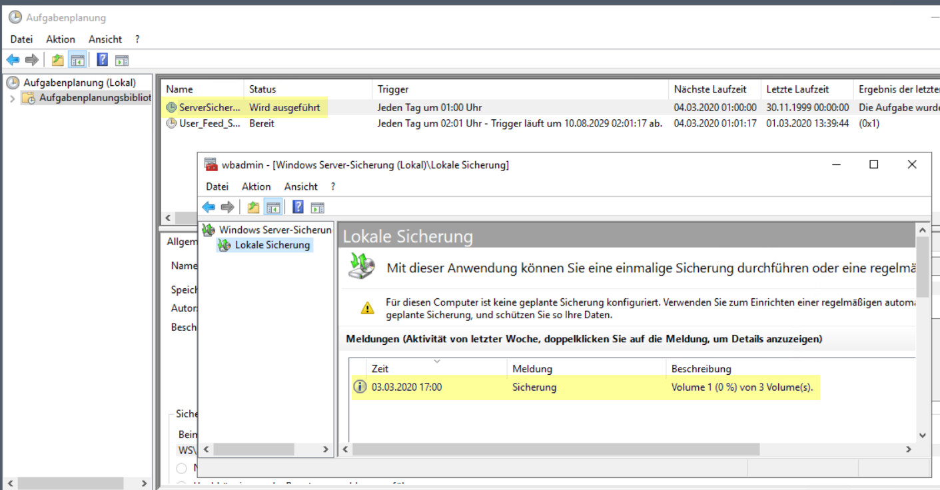Image resolution: width=940 pixels, height=490 pixels.
Task: Click right arrow of wbadmin tree pane scrollbar
Action: (x=326, y=449)
